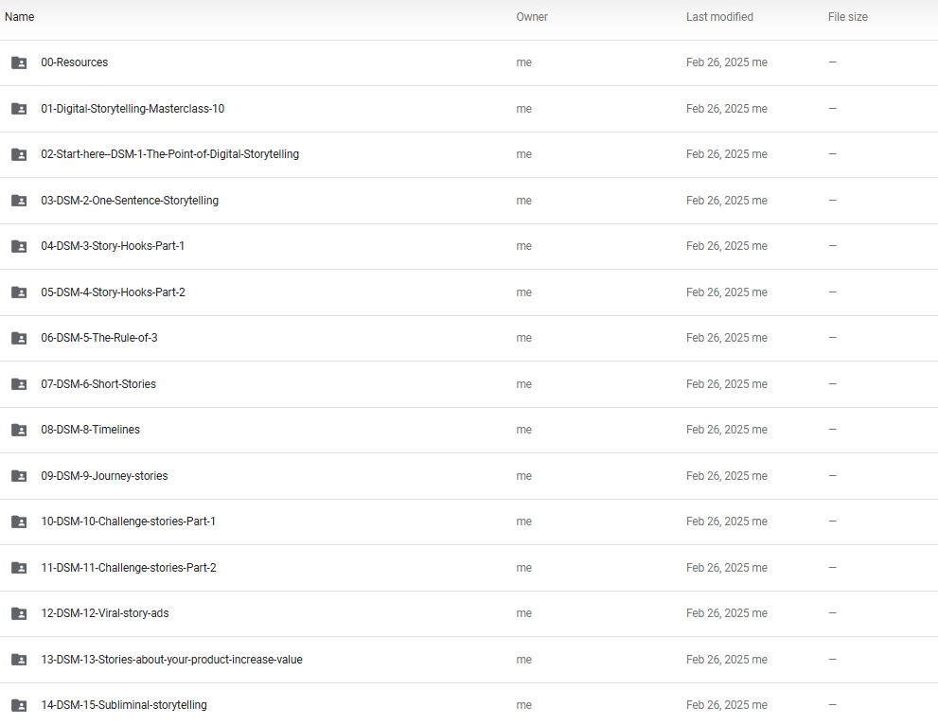The width and height of the screenshot is (938, 725).
Task: Click the folder icon for 07-DSM-6-Short-Stories
Action: 19,384
